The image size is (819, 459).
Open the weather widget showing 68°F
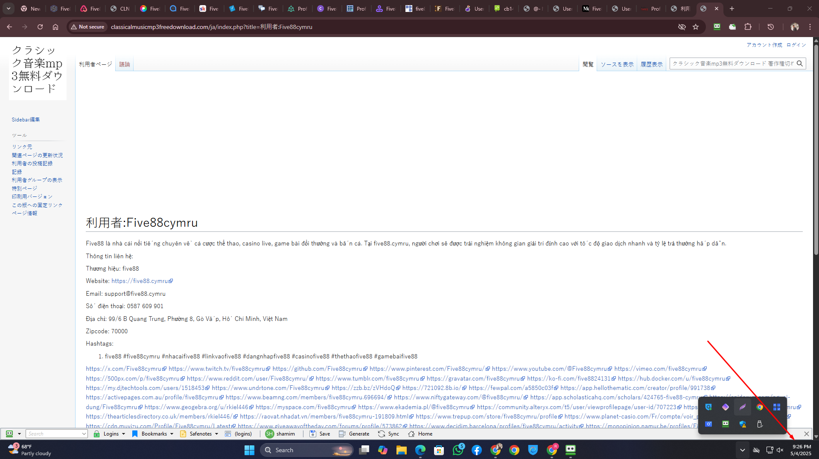click(x=30, y=450)
